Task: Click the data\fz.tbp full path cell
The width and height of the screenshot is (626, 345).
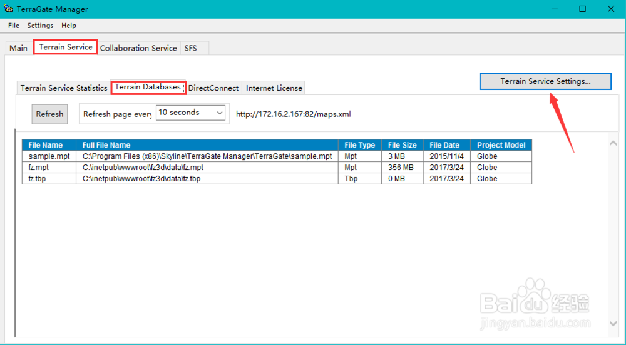Action: click(207, 179)
